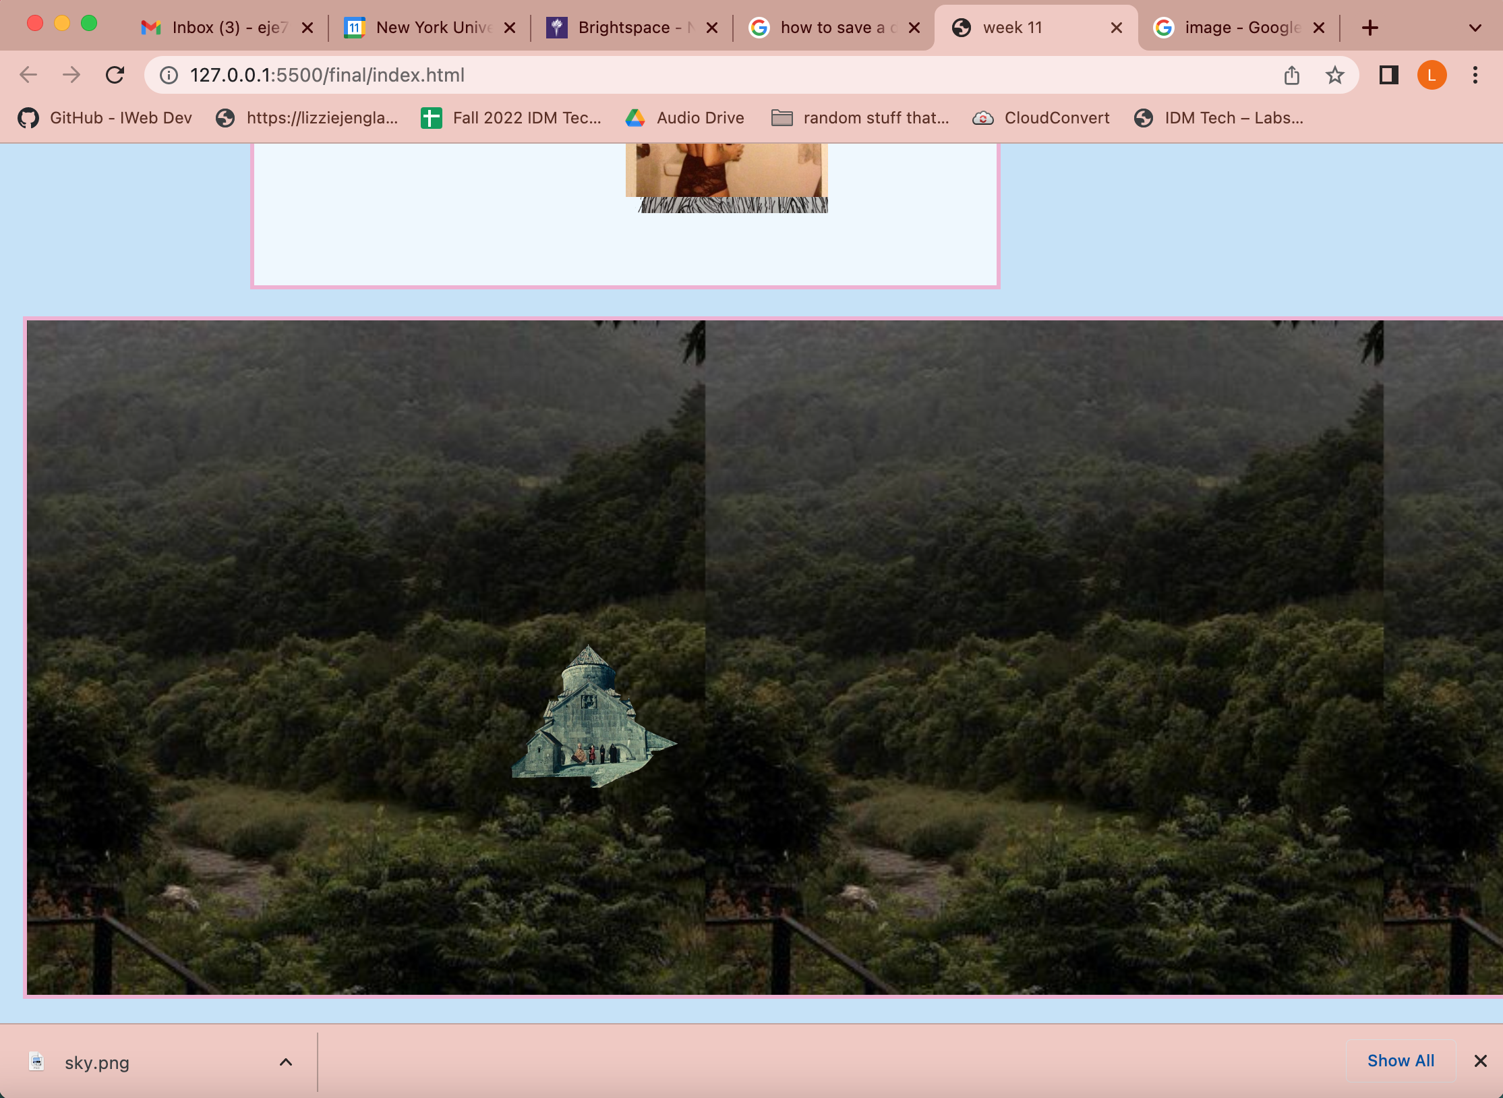Viewport: 1503px width, 1098px height.
Task: Click Show All downloads
Action: [1401, 1061]
